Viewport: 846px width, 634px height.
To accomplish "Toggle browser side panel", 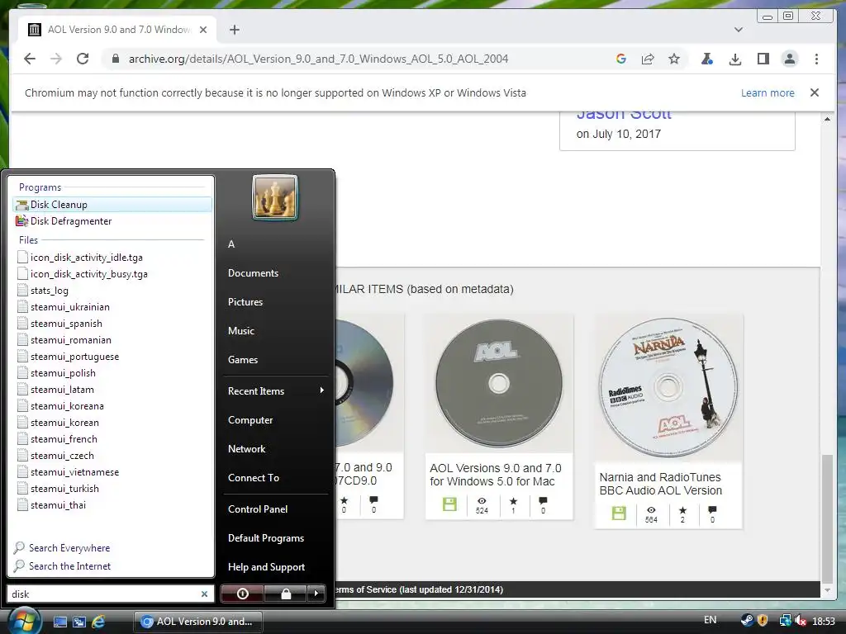I will click(763, 59).
